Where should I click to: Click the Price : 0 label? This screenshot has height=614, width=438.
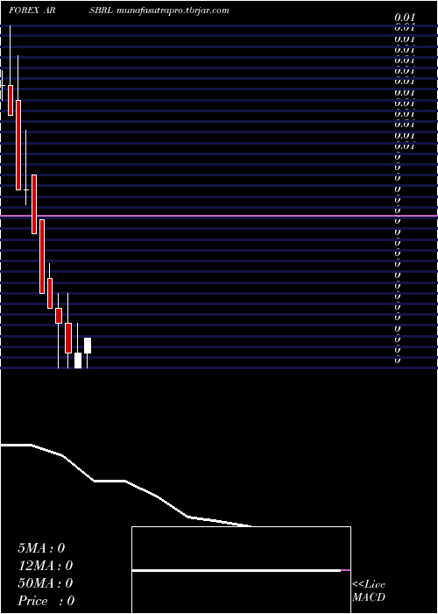pos(46,601)
